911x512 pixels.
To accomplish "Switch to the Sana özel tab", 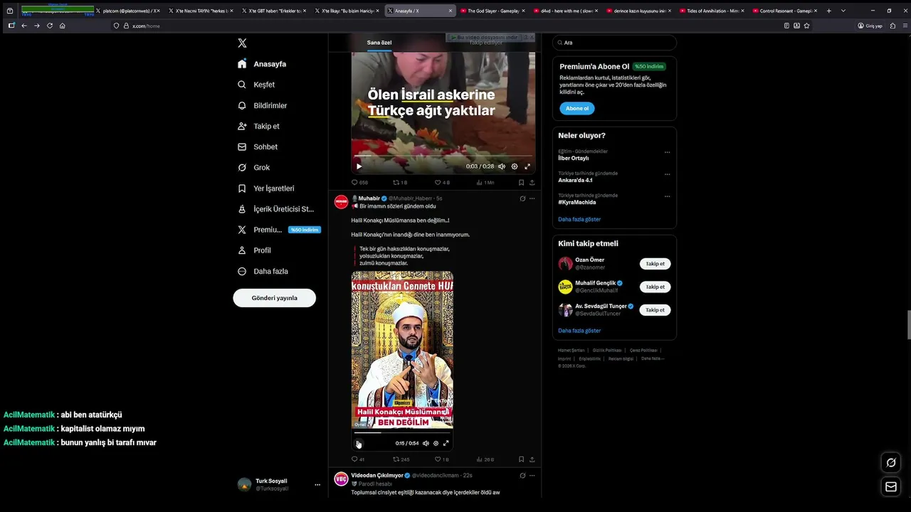I will pyautogui.click(x=379, y=43).
